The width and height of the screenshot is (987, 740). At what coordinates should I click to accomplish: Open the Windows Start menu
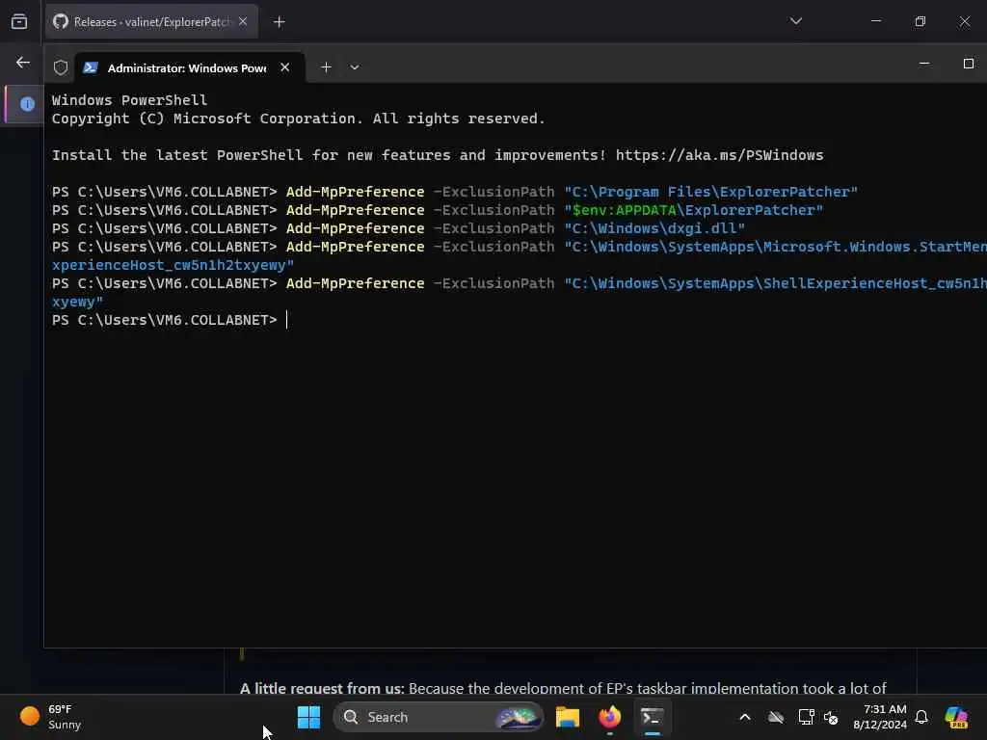coord(308,717)
